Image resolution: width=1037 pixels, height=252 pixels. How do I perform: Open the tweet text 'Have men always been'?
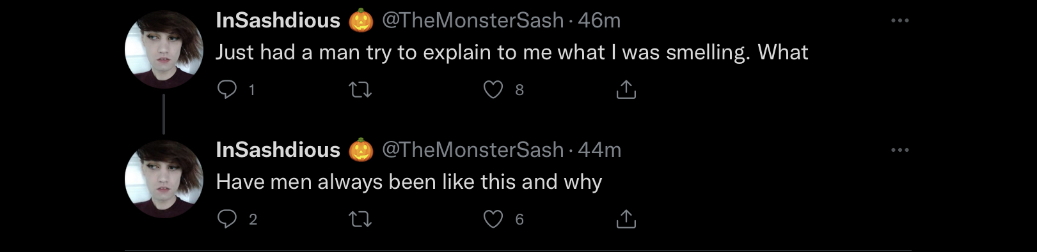coord(409,182)
